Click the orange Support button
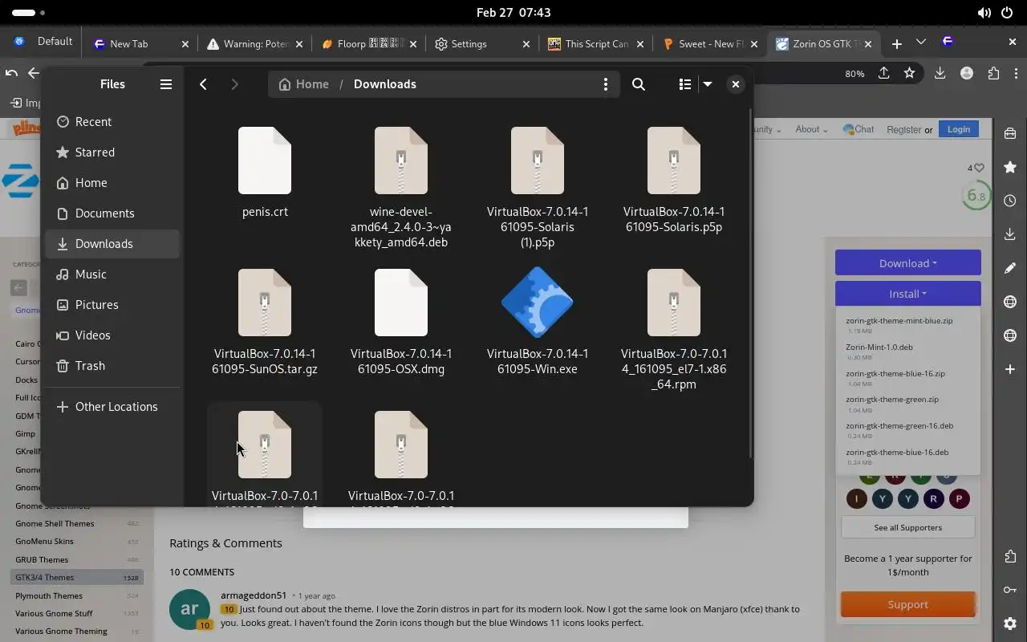Image resolution: width=1027 pixels, height=642 pixels. coord(908,605)
